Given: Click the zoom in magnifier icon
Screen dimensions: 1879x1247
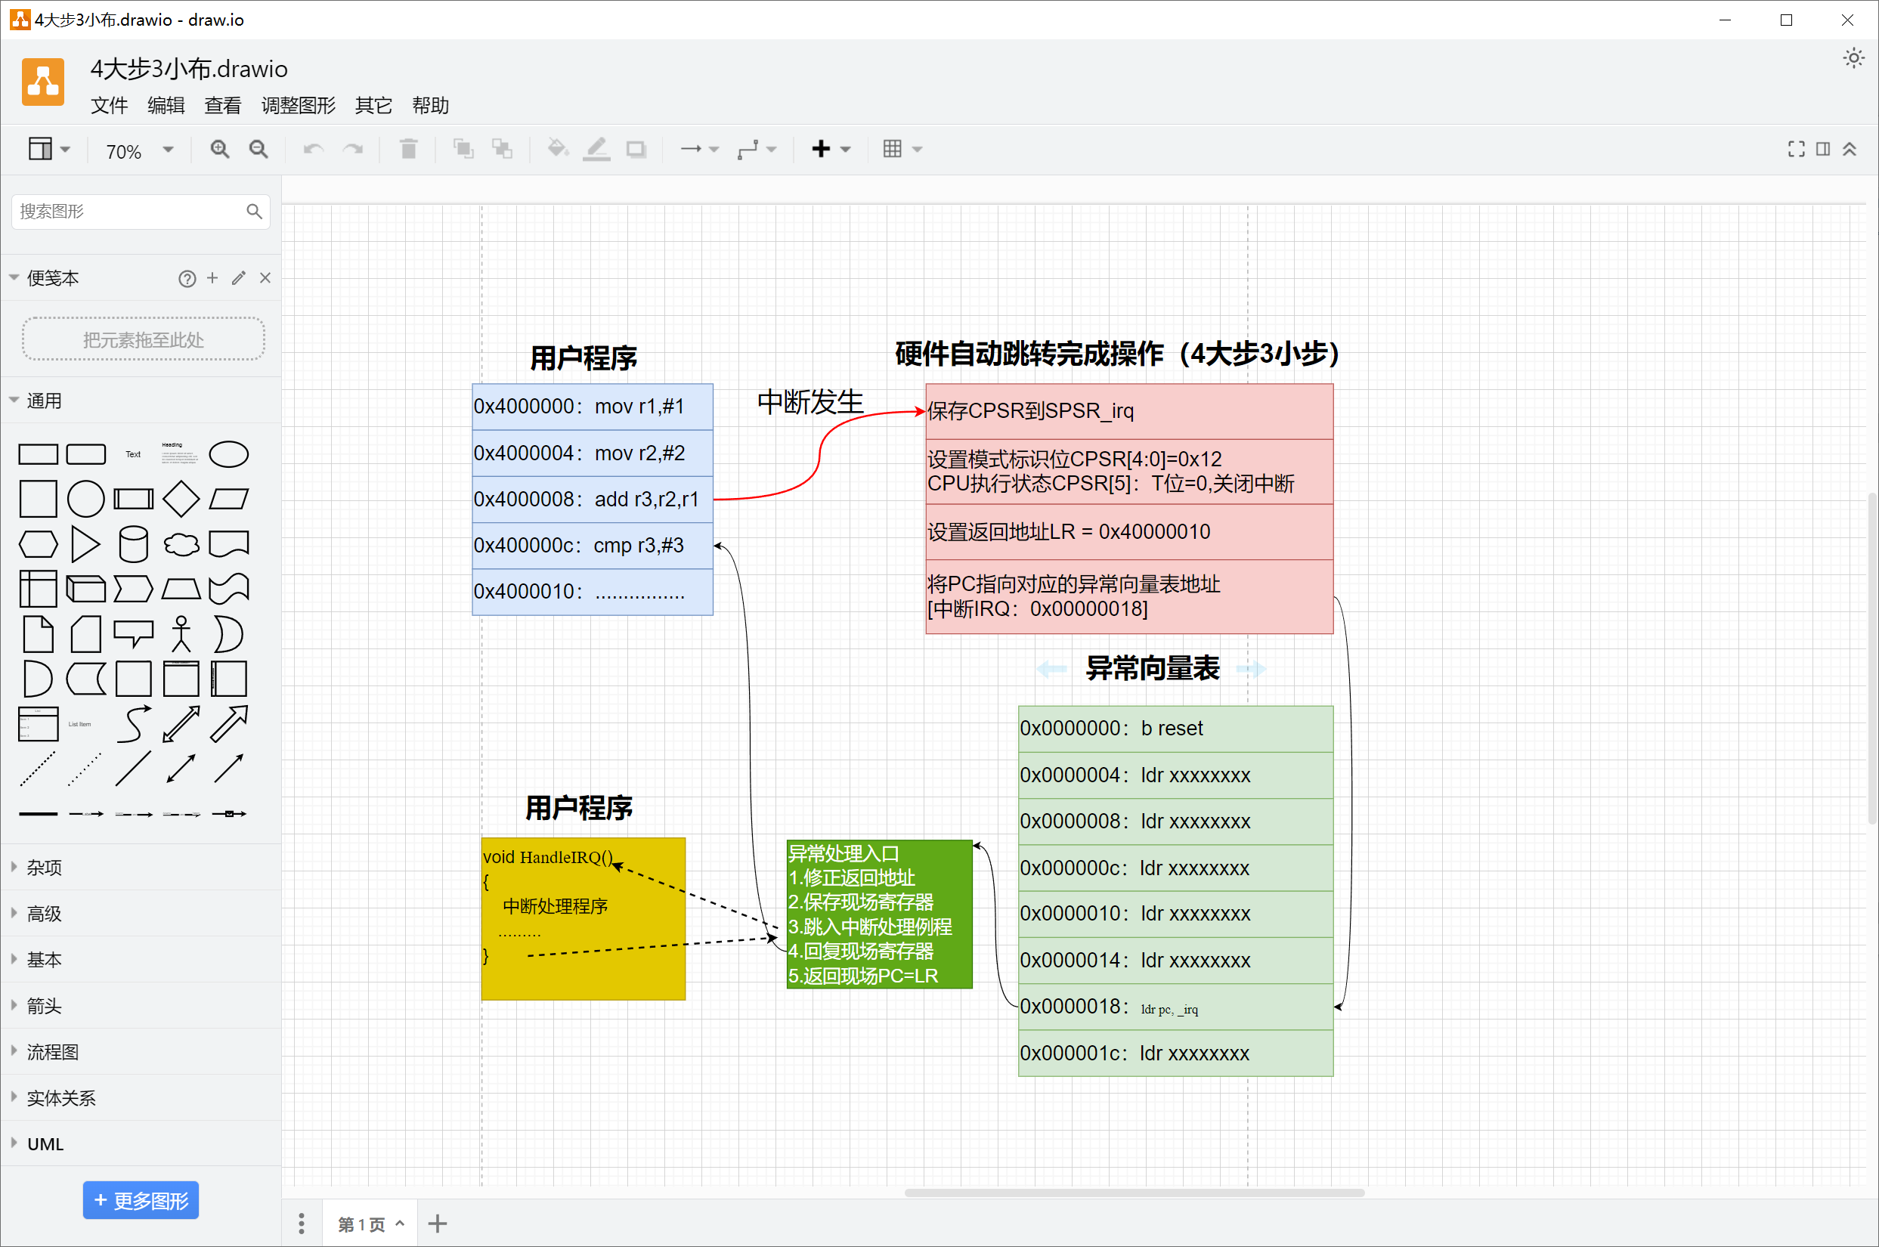Looking at the screenshot, I should point(219,150).
